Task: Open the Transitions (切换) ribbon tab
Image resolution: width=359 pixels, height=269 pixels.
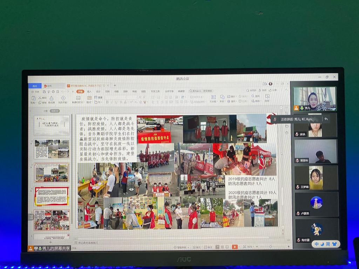Action: tap(107, 91)
